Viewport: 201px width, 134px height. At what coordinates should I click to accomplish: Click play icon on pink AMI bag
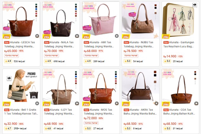coord(117,36)
